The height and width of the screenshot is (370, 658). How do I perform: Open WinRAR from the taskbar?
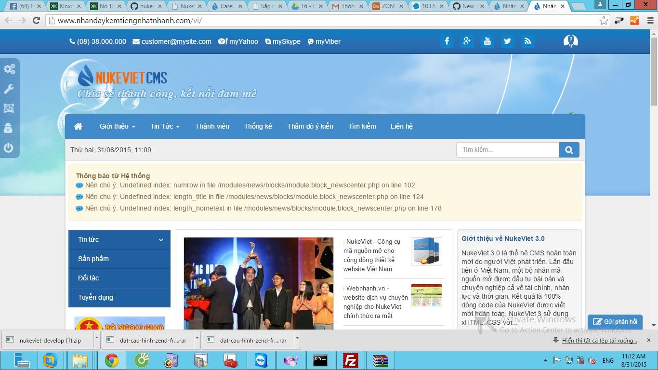pos(381,360)
